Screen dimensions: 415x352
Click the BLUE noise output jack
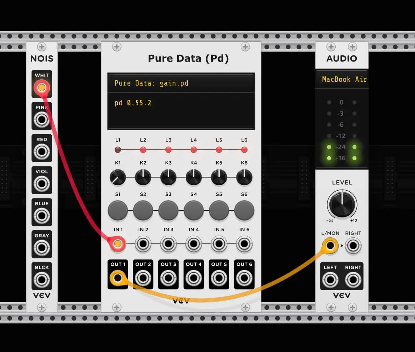41,216
